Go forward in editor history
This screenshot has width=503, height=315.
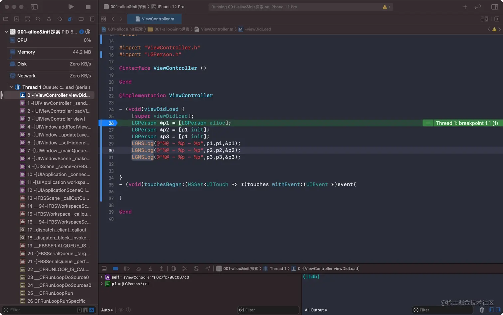pyautogui.click(x=121, y=19)
